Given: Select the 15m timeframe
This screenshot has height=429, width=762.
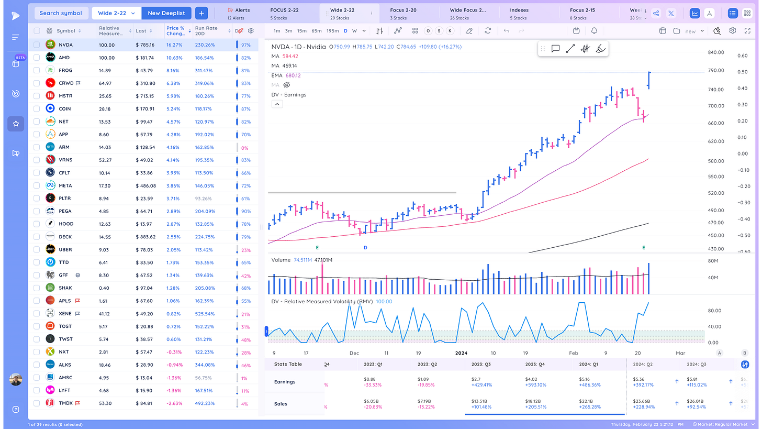Looking at the screenshot, I should click(302, 31).
